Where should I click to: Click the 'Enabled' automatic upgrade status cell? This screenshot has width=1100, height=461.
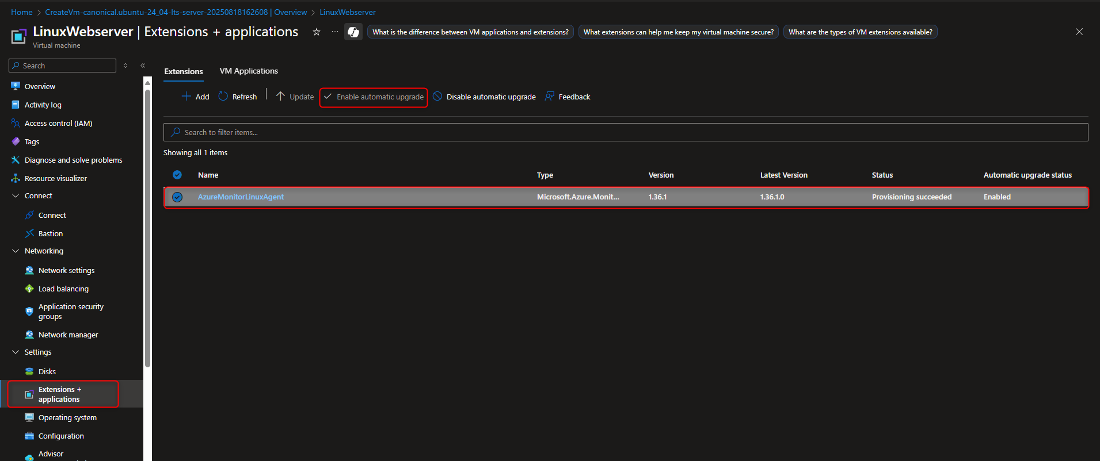997,197
